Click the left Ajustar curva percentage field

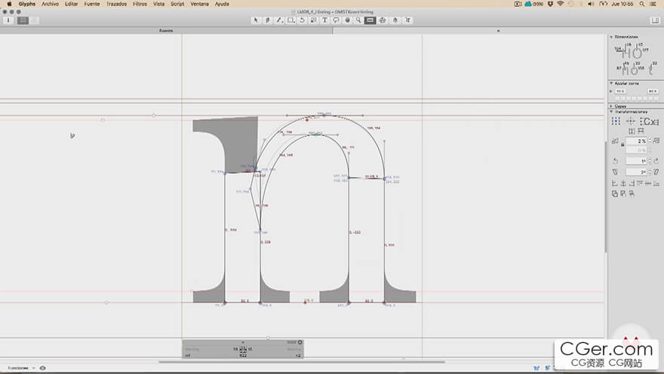click(620, 91)
